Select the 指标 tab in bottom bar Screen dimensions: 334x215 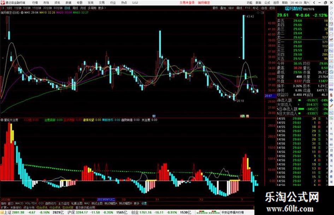(4, 203)
